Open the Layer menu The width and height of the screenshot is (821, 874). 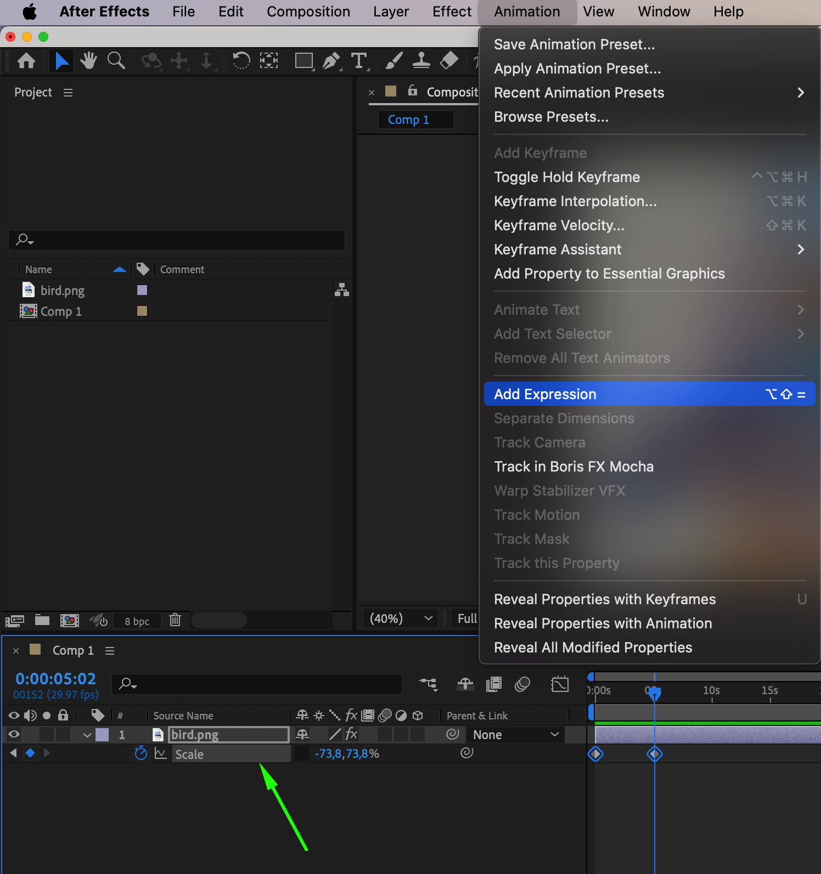(391, 12)
